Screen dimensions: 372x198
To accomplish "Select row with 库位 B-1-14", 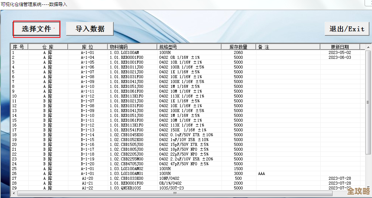I will tap(87, 135).
